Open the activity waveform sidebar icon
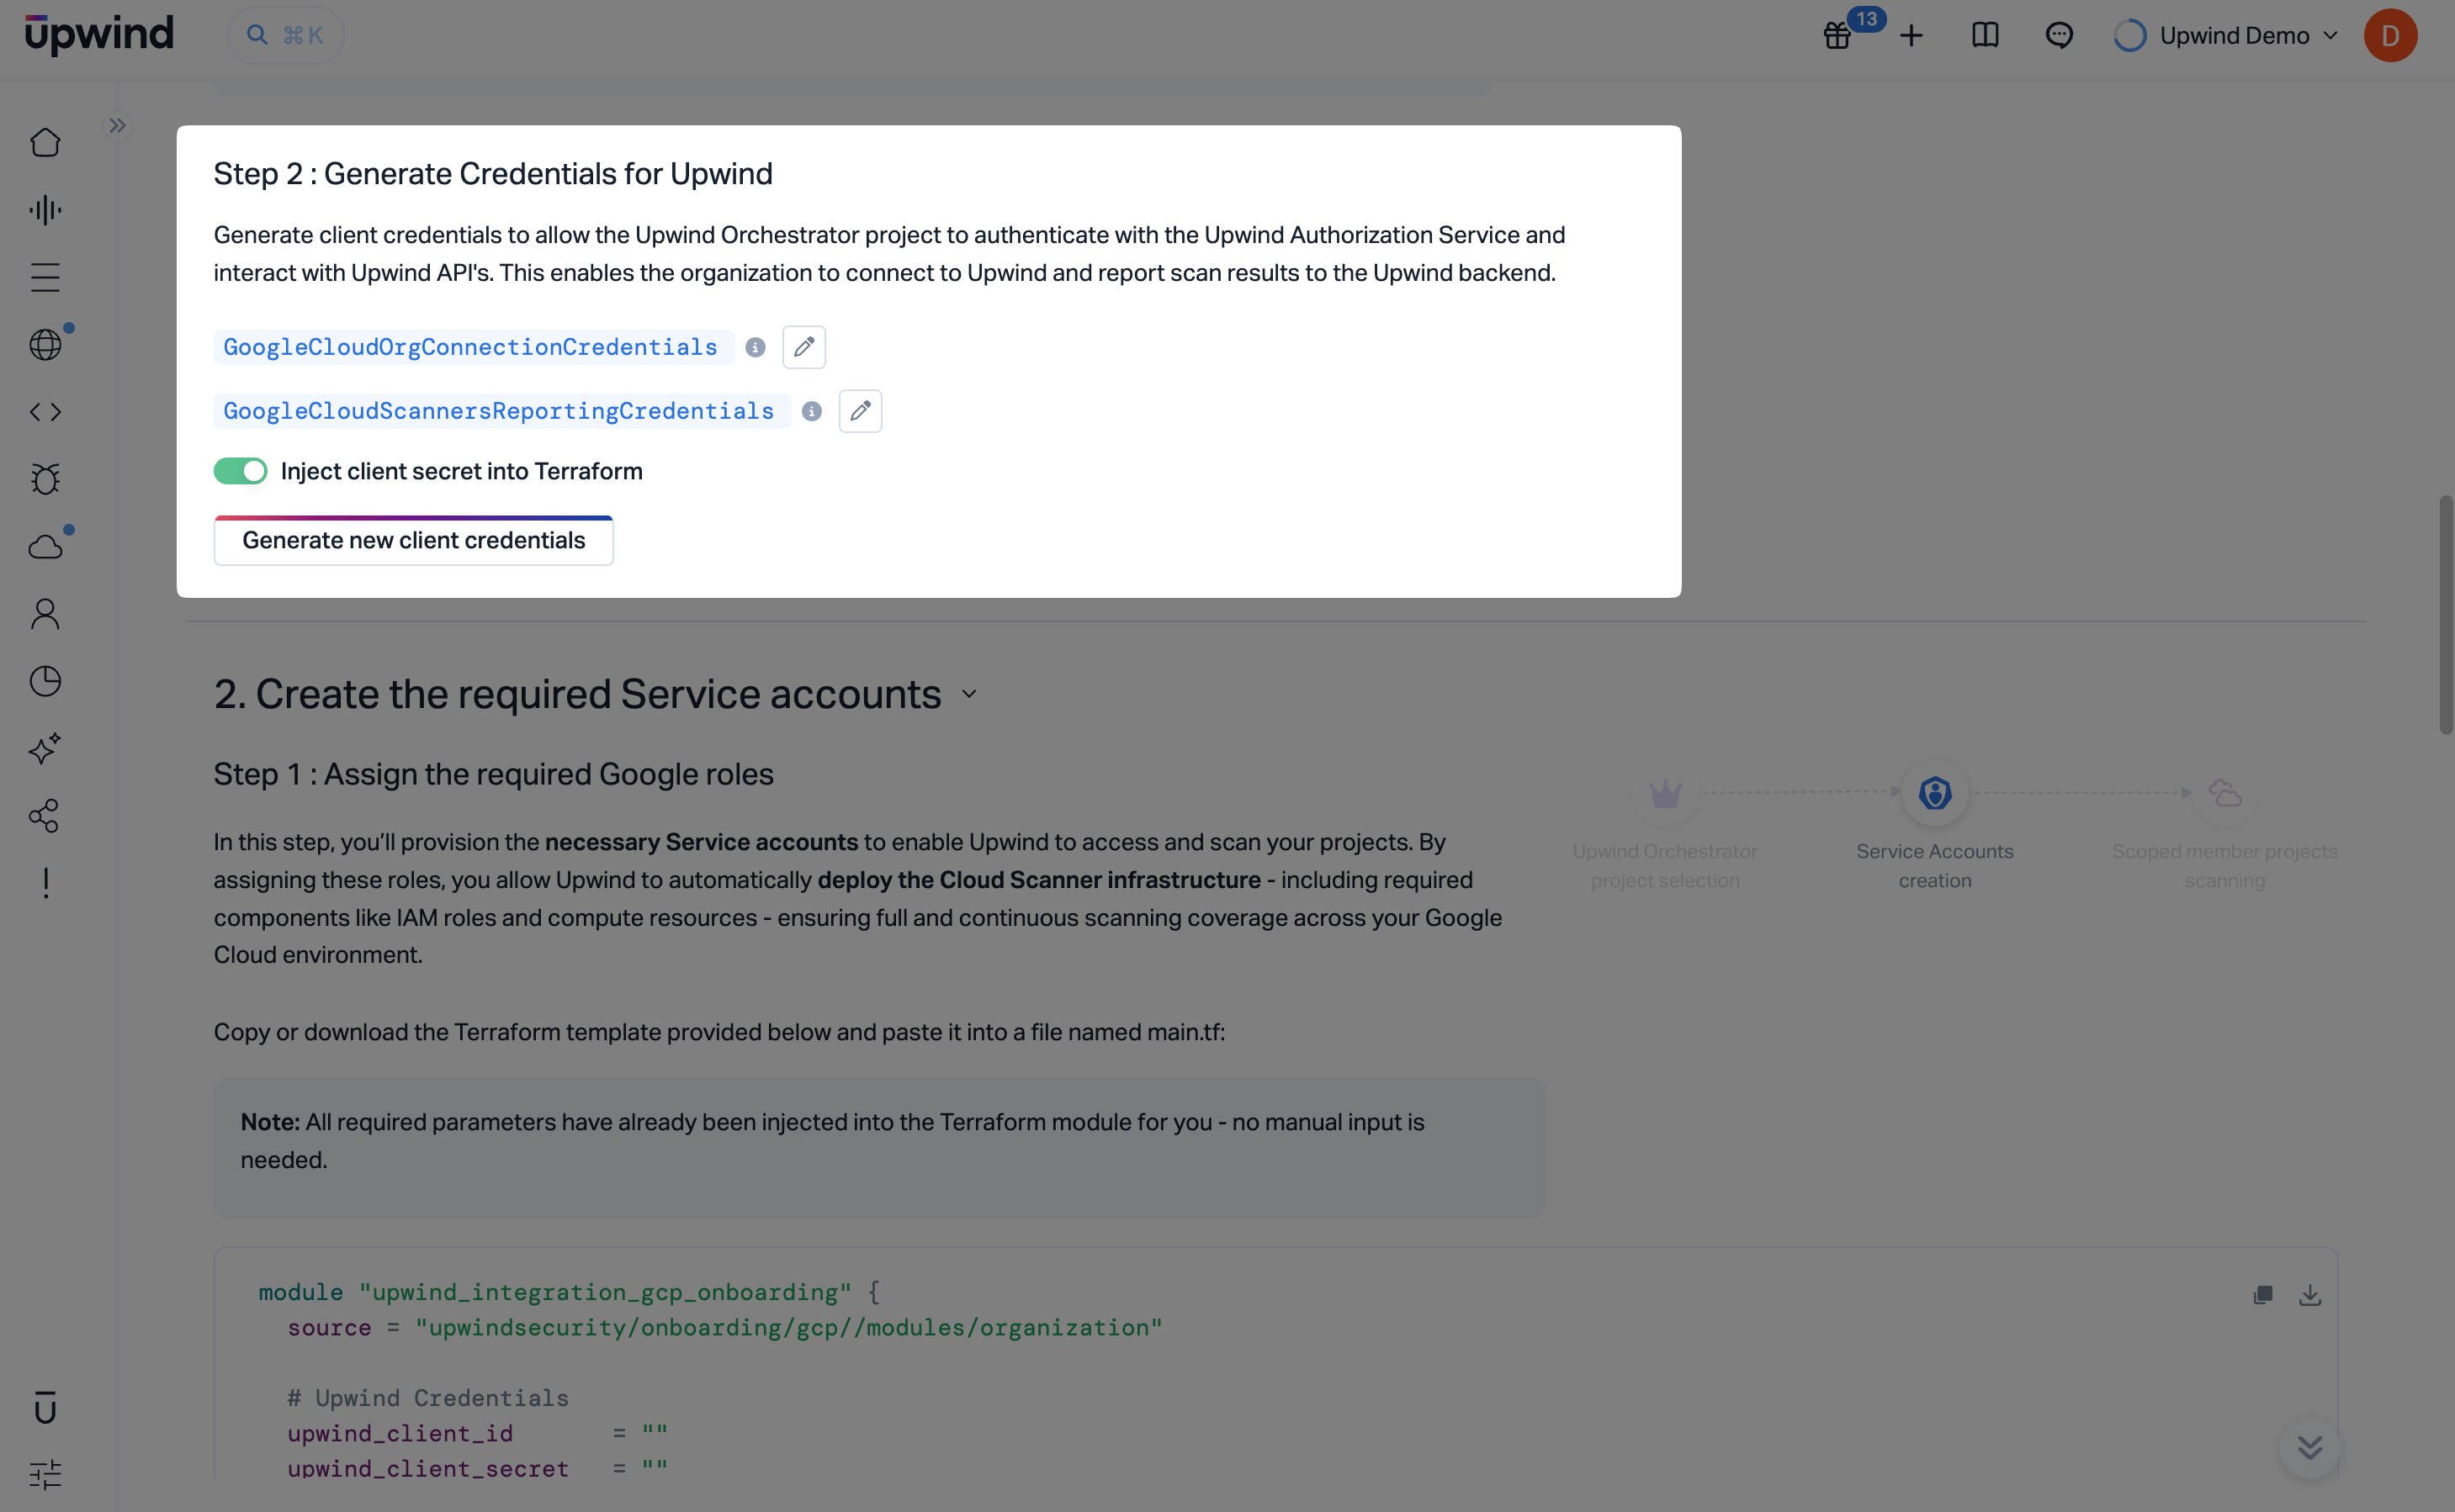Image resolution: width=2455 pixels, height=1512 pixels. 45,210
